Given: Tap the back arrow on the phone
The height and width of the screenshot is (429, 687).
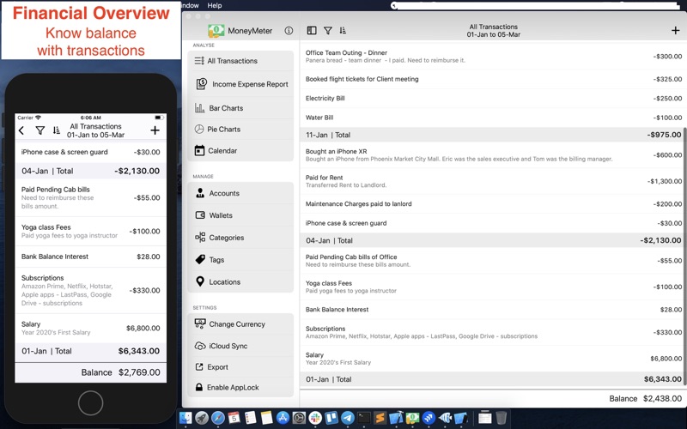Looking at the screenshot, I should (21, 130).
